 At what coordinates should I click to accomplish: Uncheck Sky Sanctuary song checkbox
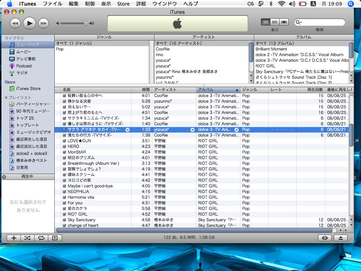tap(65, 220)
